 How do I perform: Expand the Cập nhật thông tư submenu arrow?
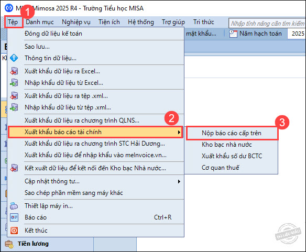click(179, 181)
